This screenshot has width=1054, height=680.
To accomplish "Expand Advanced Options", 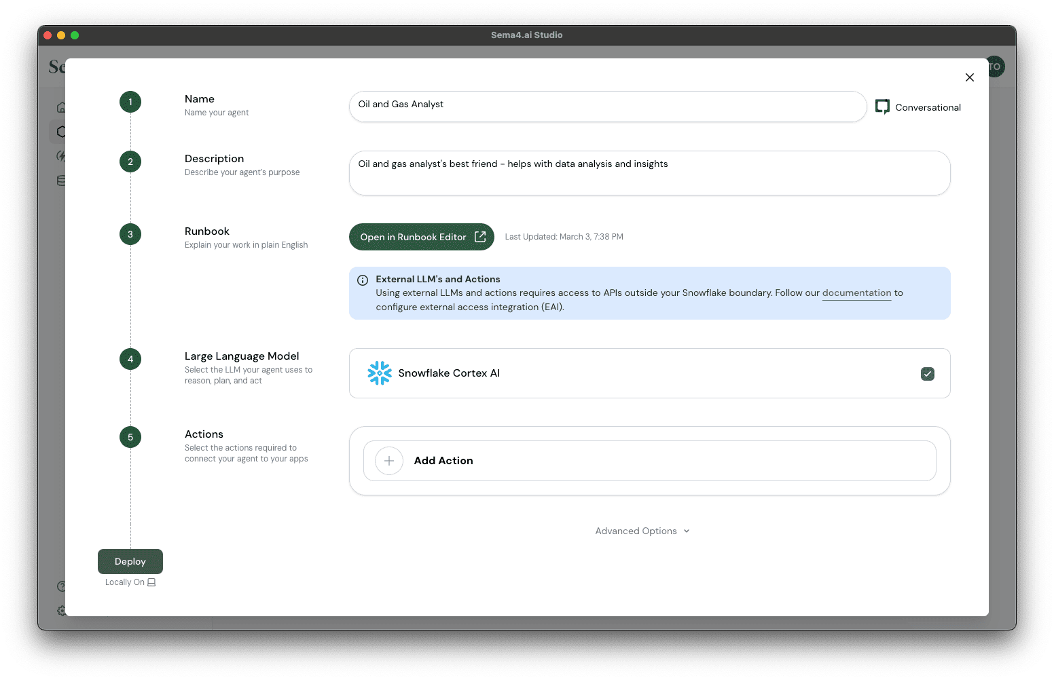I will [636, 531].
